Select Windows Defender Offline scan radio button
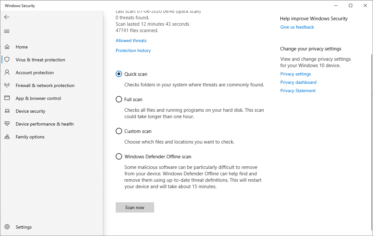This screenshot has width=373, height=236. [119, 156]
